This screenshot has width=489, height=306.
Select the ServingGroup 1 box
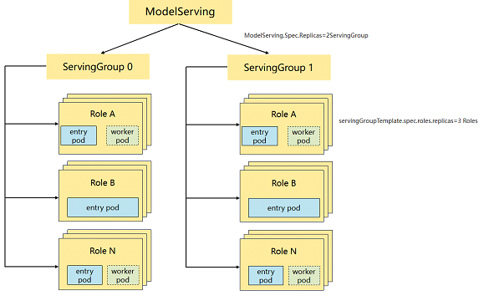(279, 68)
